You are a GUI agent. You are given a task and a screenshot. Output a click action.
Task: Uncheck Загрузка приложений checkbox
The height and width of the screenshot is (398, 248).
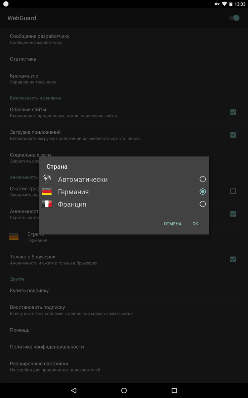point(233,135)
